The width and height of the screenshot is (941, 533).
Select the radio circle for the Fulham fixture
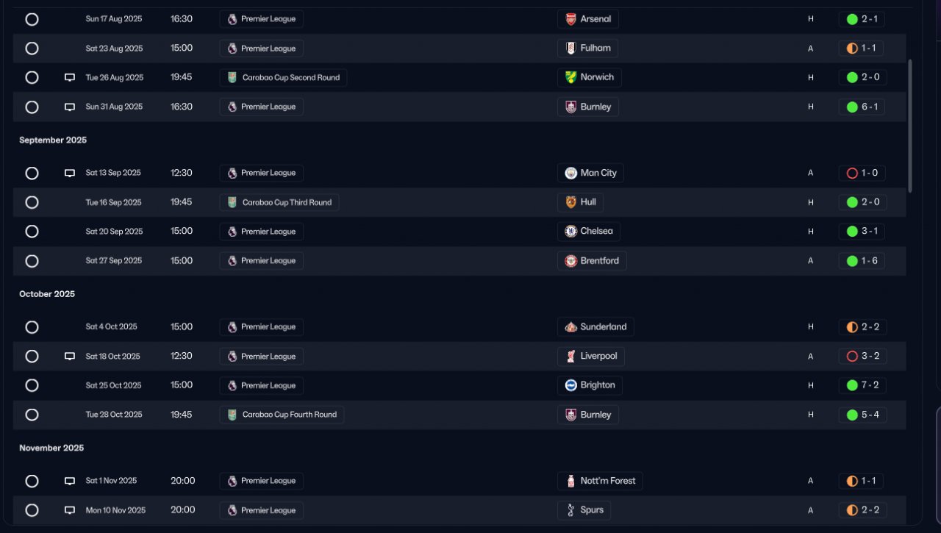[x=32, y=49]
